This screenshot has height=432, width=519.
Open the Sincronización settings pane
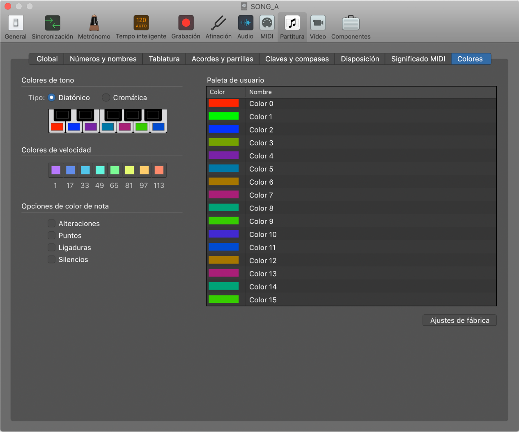pyautogui.click(x=52, y=27)
